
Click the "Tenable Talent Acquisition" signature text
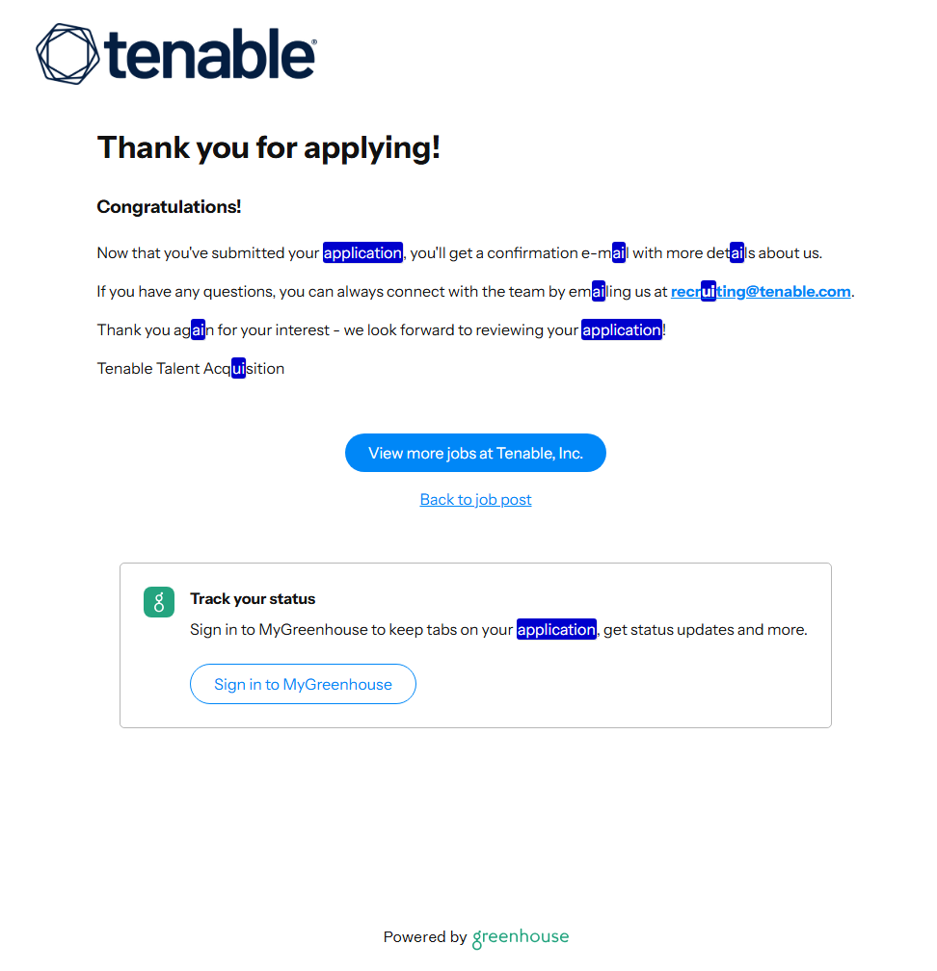coord(191,369)
